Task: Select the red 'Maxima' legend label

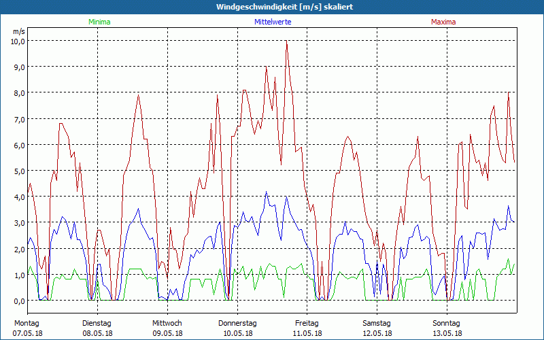Action: pyautogui.click(x=443, y=22)
